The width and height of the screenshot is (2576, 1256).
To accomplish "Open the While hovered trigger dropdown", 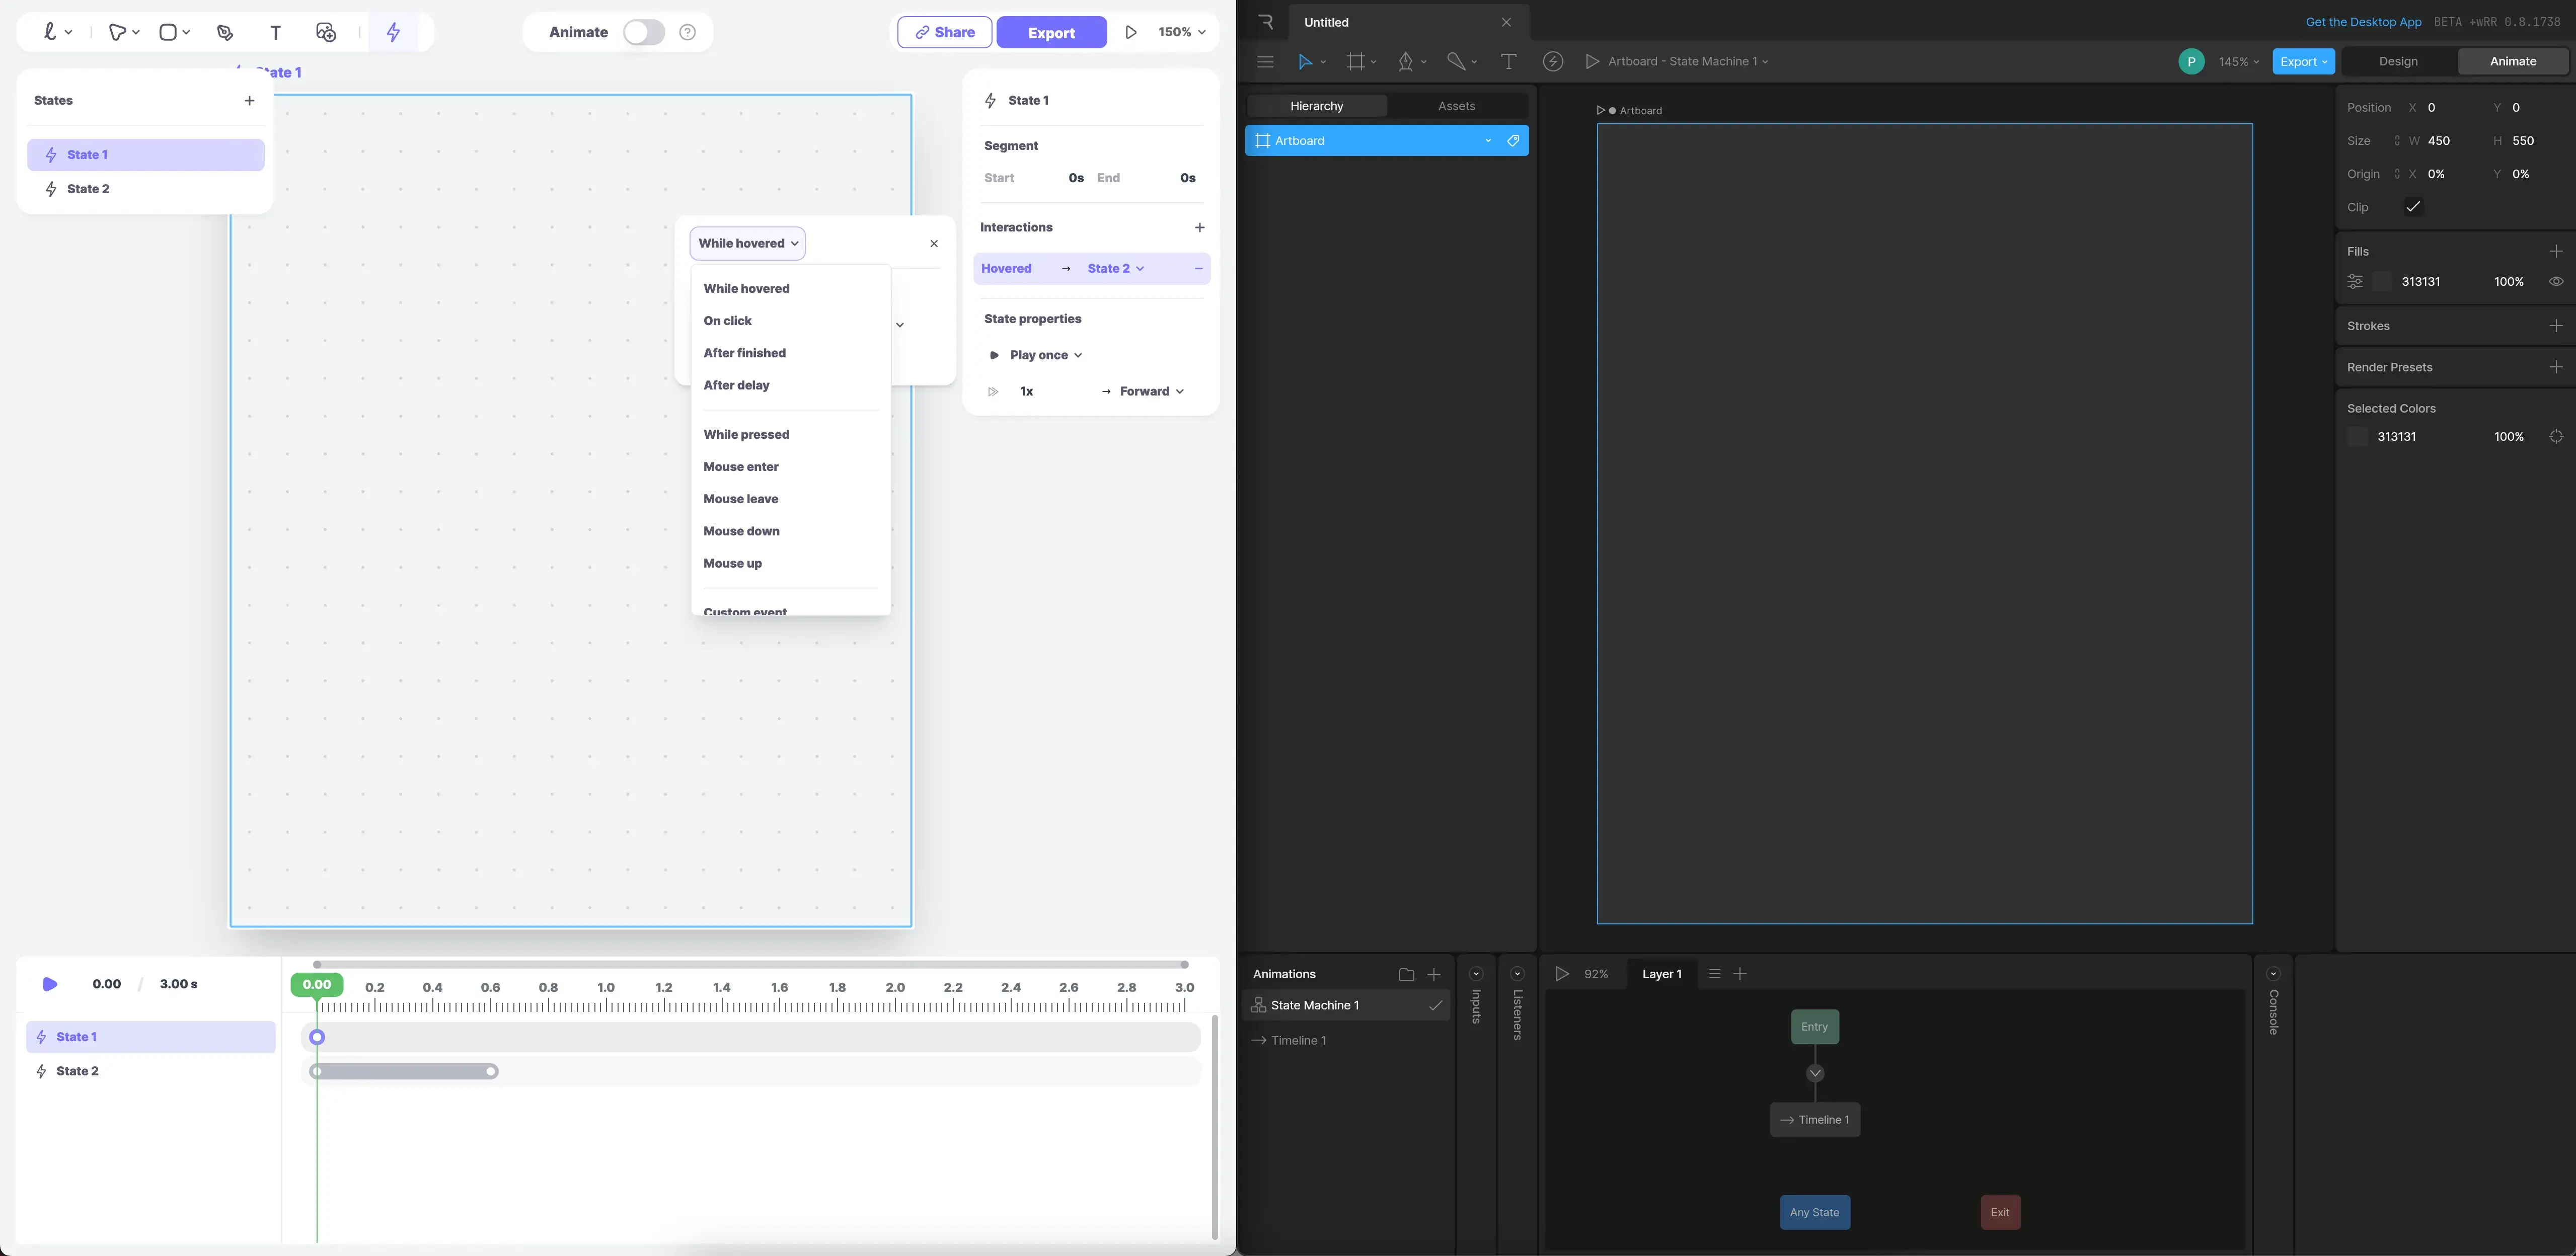I will click(x=748, y=244).
